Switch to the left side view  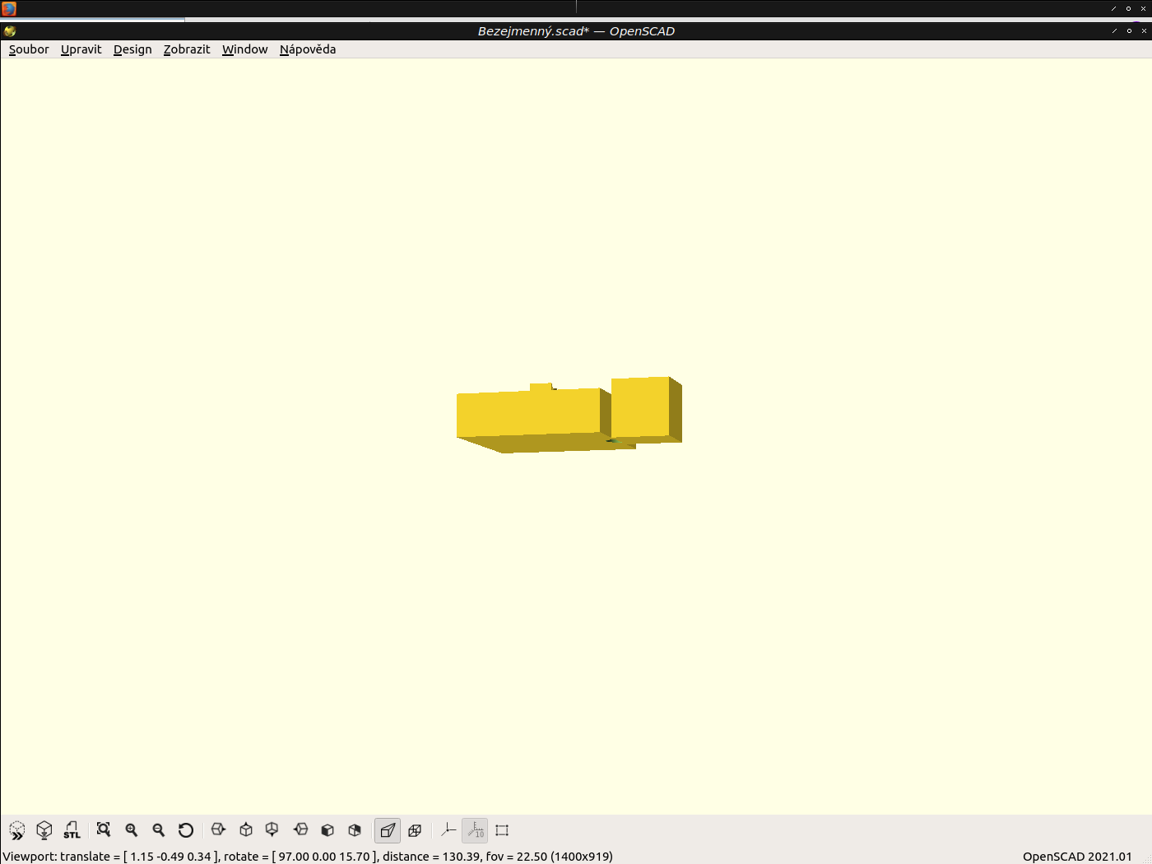point(300,830)
